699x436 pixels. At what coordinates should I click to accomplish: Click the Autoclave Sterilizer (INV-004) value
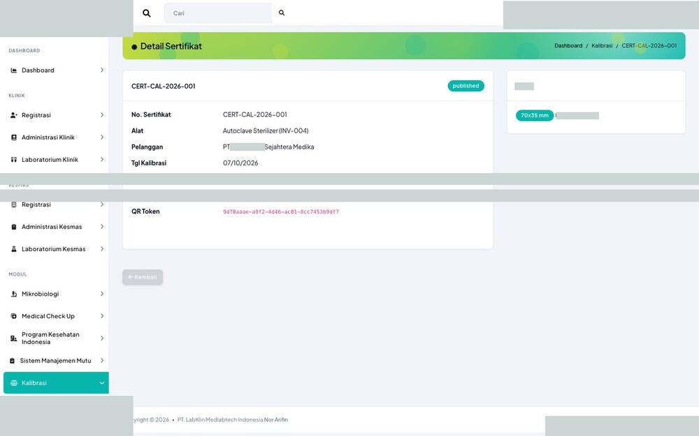coord(266,131)
